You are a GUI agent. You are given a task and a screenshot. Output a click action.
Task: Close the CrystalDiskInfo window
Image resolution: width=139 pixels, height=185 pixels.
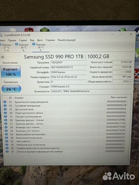[x=131, y=34]
